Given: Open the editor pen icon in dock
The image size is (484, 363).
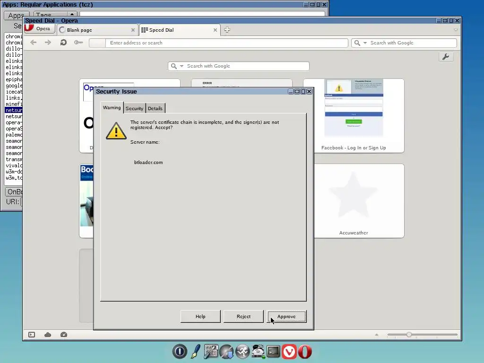Looking at the screenshot, I should tap(195, 352).
